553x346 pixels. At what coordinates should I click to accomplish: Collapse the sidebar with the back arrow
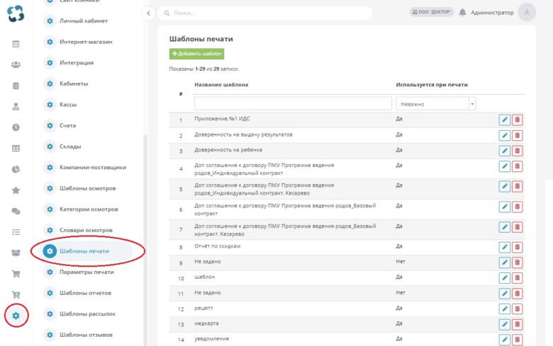[148, 13]
